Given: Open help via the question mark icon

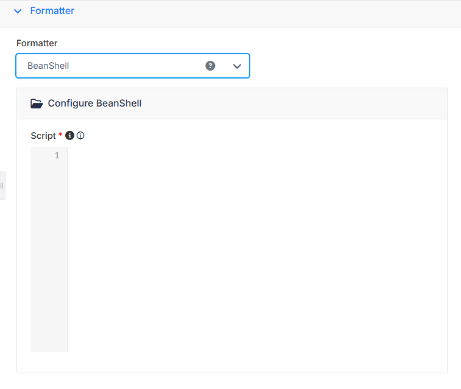Looking at the screenshot, I should (x=210, y=66).
